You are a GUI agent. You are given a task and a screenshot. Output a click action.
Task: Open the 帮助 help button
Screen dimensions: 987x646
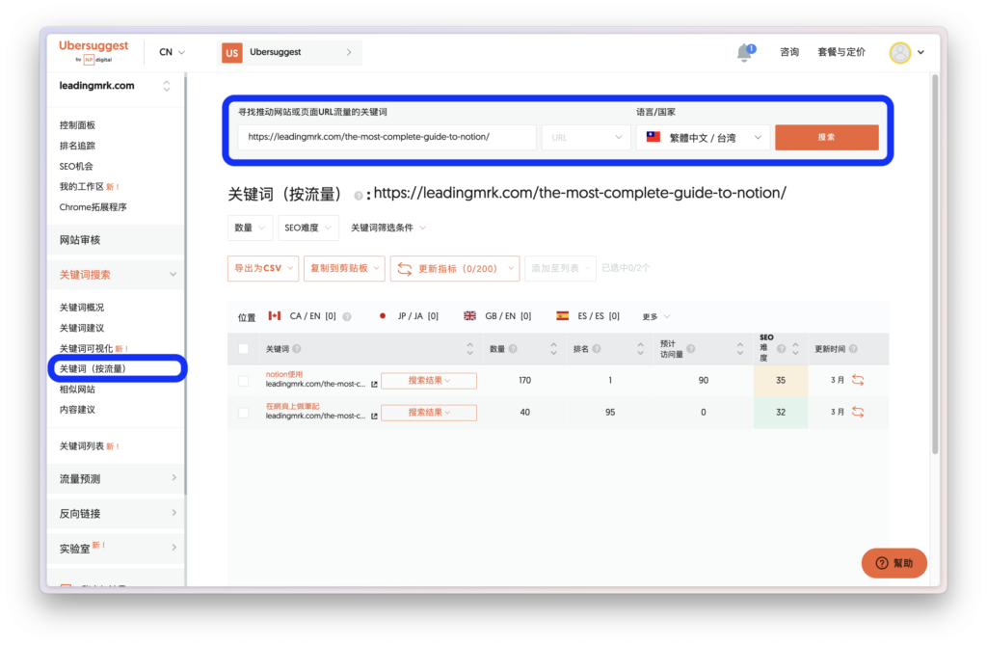tap(894, 563)
